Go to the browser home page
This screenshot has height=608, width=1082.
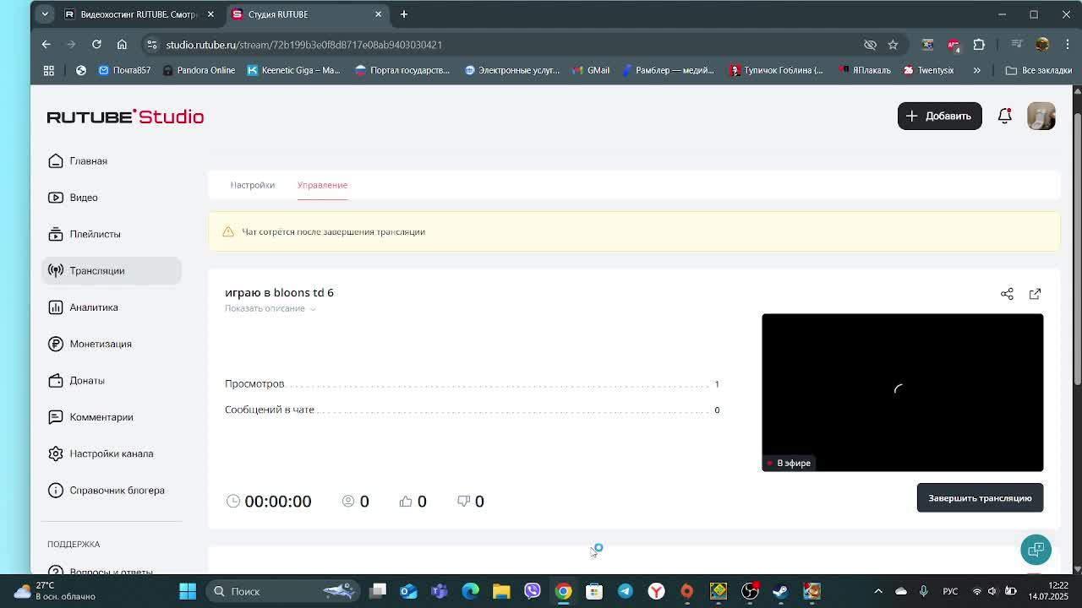tap(122, 44)
